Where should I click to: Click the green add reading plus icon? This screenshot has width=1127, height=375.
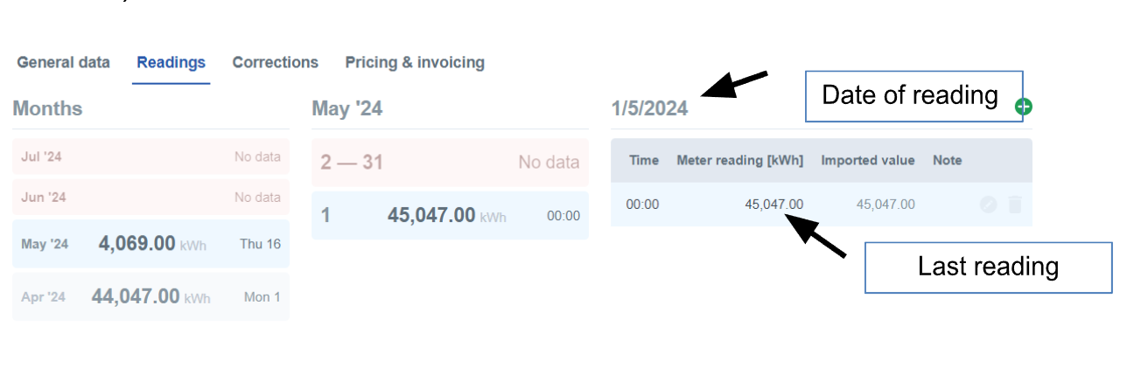pyautogui.click(x=1024, y=107)
